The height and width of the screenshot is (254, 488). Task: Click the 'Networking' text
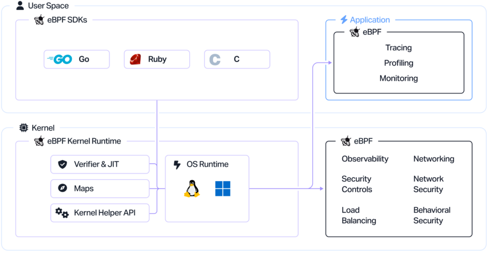click(x=434, y=159)
